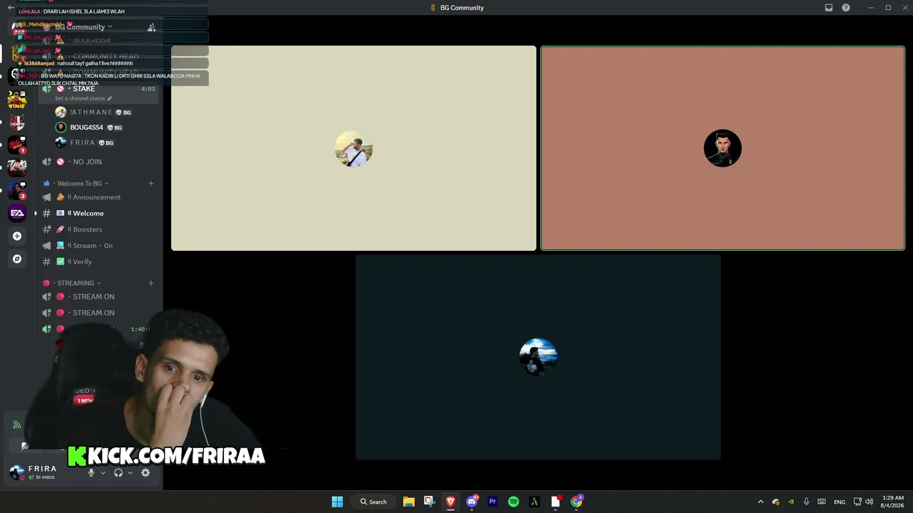The width and height of the screenshot is (913, 513).
Task: Edit channel status pencil icon
Action: point(109,98)
